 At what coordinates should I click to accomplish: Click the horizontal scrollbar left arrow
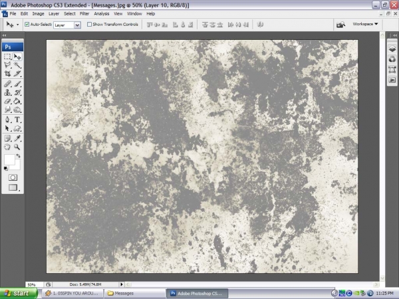coord(128,284)
